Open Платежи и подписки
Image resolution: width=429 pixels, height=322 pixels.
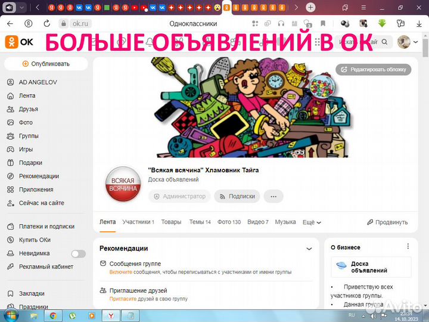(46, 227)
